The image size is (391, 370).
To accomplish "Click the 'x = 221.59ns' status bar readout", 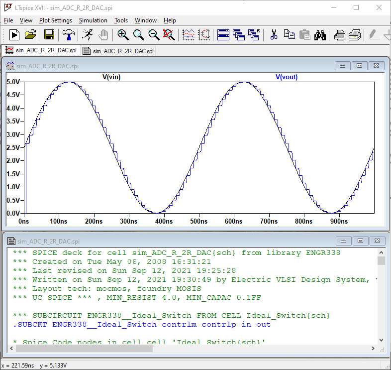I will pos(18,366).
